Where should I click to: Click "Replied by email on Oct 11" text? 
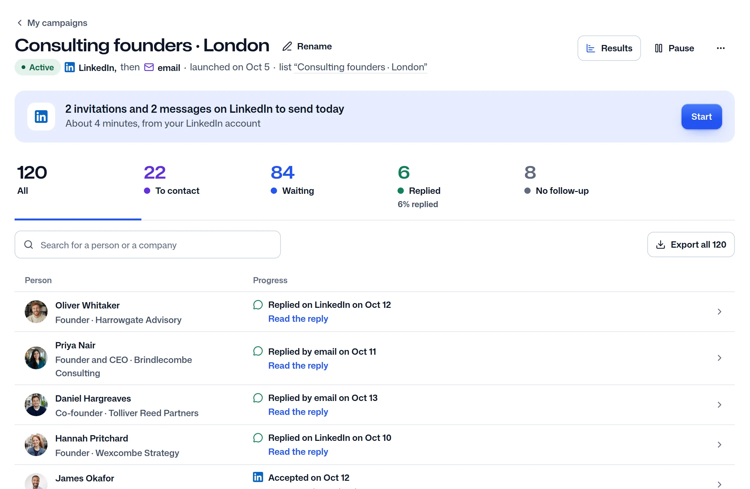click(x=322, y=352)
